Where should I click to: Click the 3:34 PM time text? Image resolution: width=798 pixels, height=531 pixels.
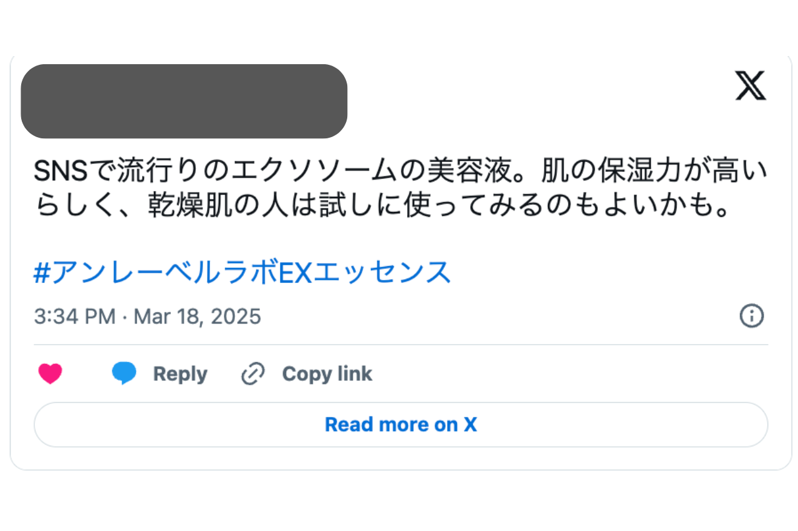pos(75,317)
